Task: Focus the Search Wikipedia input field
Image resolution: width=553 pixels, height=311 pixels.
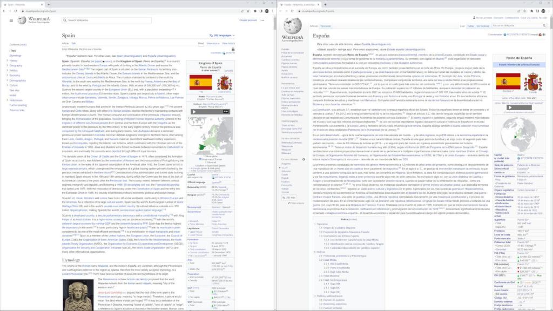Action: [106, 21]
